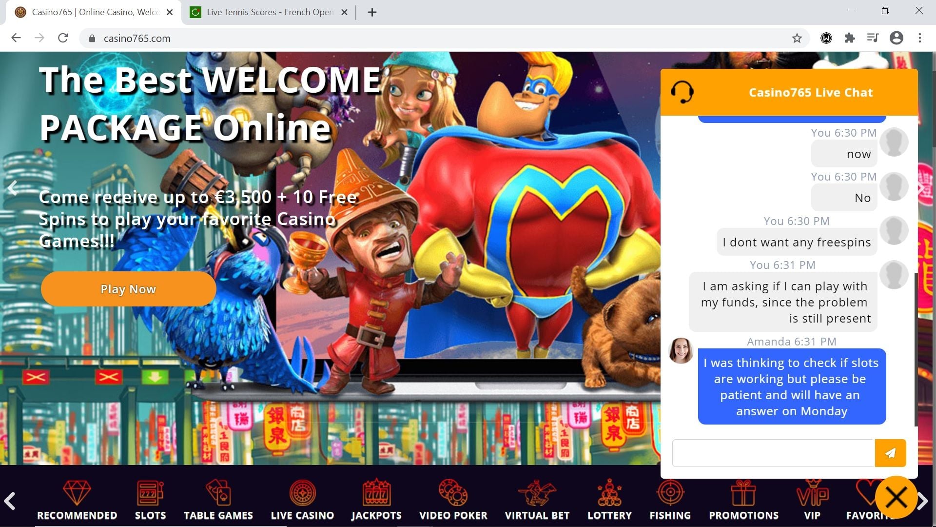Open the Lottery category
936x527 pixels.
[x=609, y=499]
